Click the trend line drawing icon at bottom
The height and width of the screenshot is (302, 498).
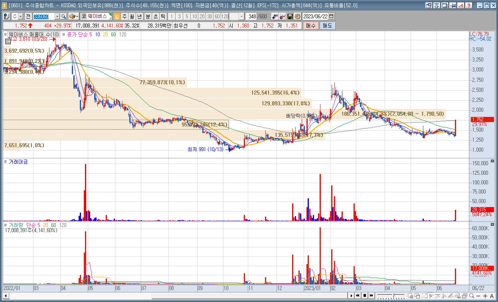click(451, 296)
